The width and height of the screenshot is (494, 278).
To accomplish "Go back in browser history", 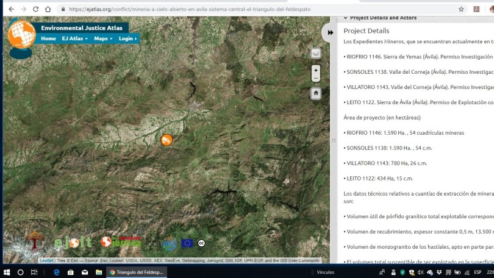I will (12, 9).
